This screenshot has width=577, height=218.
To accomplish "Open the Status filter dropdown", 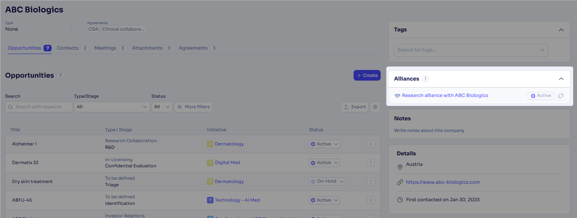I will [162, 107].
